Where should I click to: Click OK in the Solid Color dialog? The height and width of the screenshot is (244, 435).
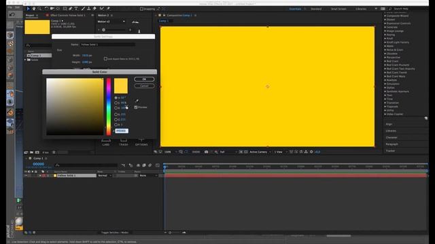click(144, 79)
